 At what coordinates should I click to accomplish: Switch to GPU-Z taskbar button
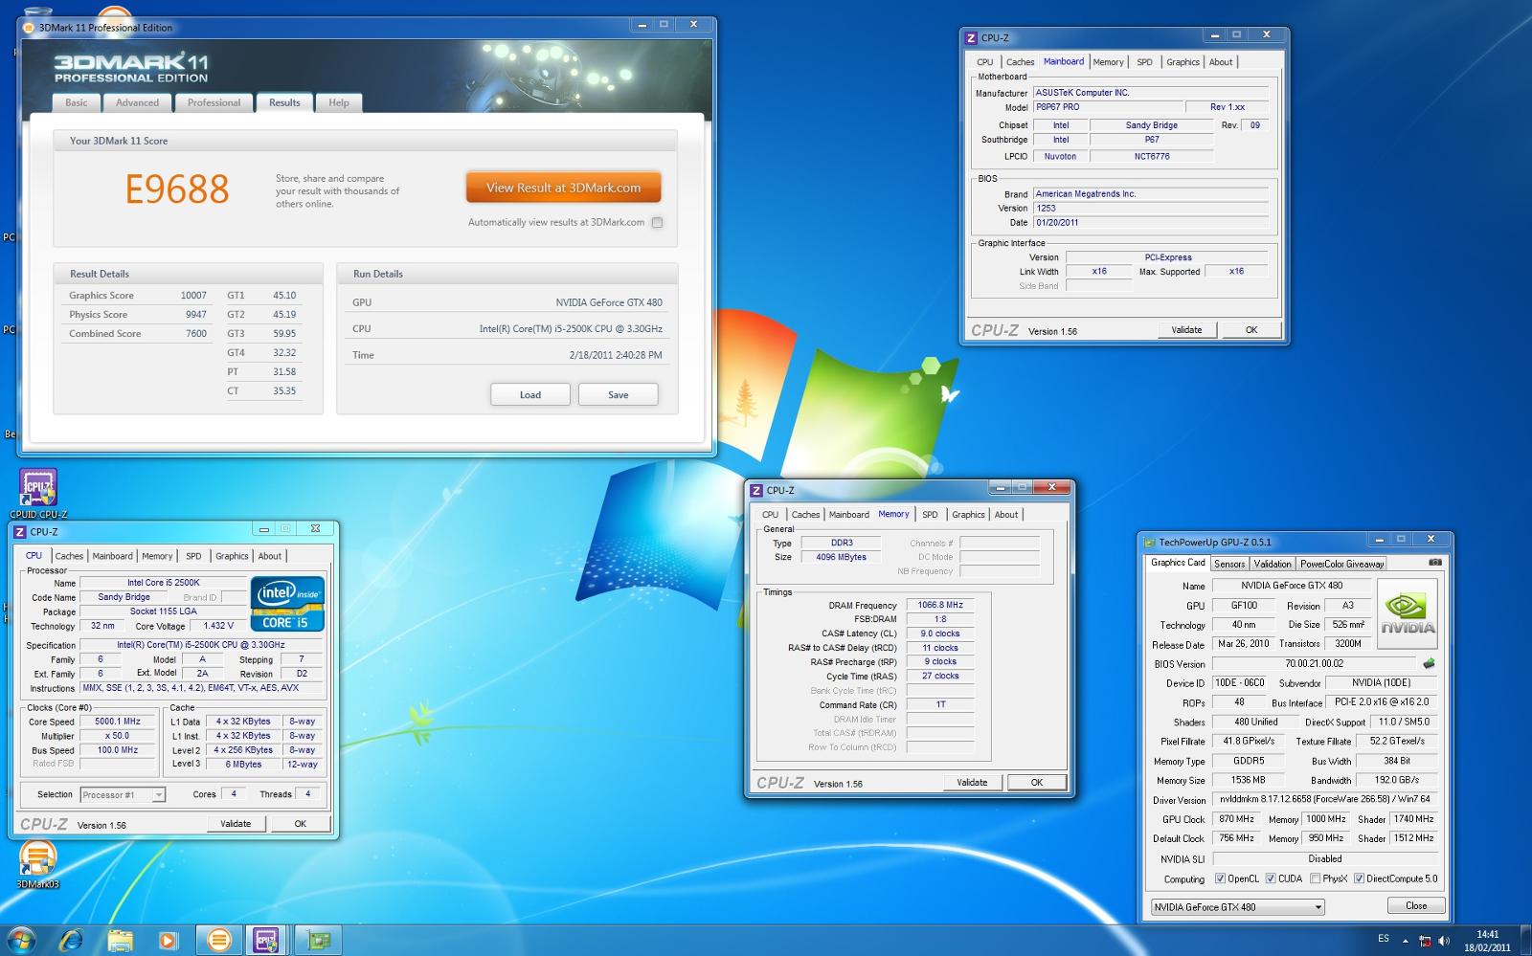click(x=318, y=941)
